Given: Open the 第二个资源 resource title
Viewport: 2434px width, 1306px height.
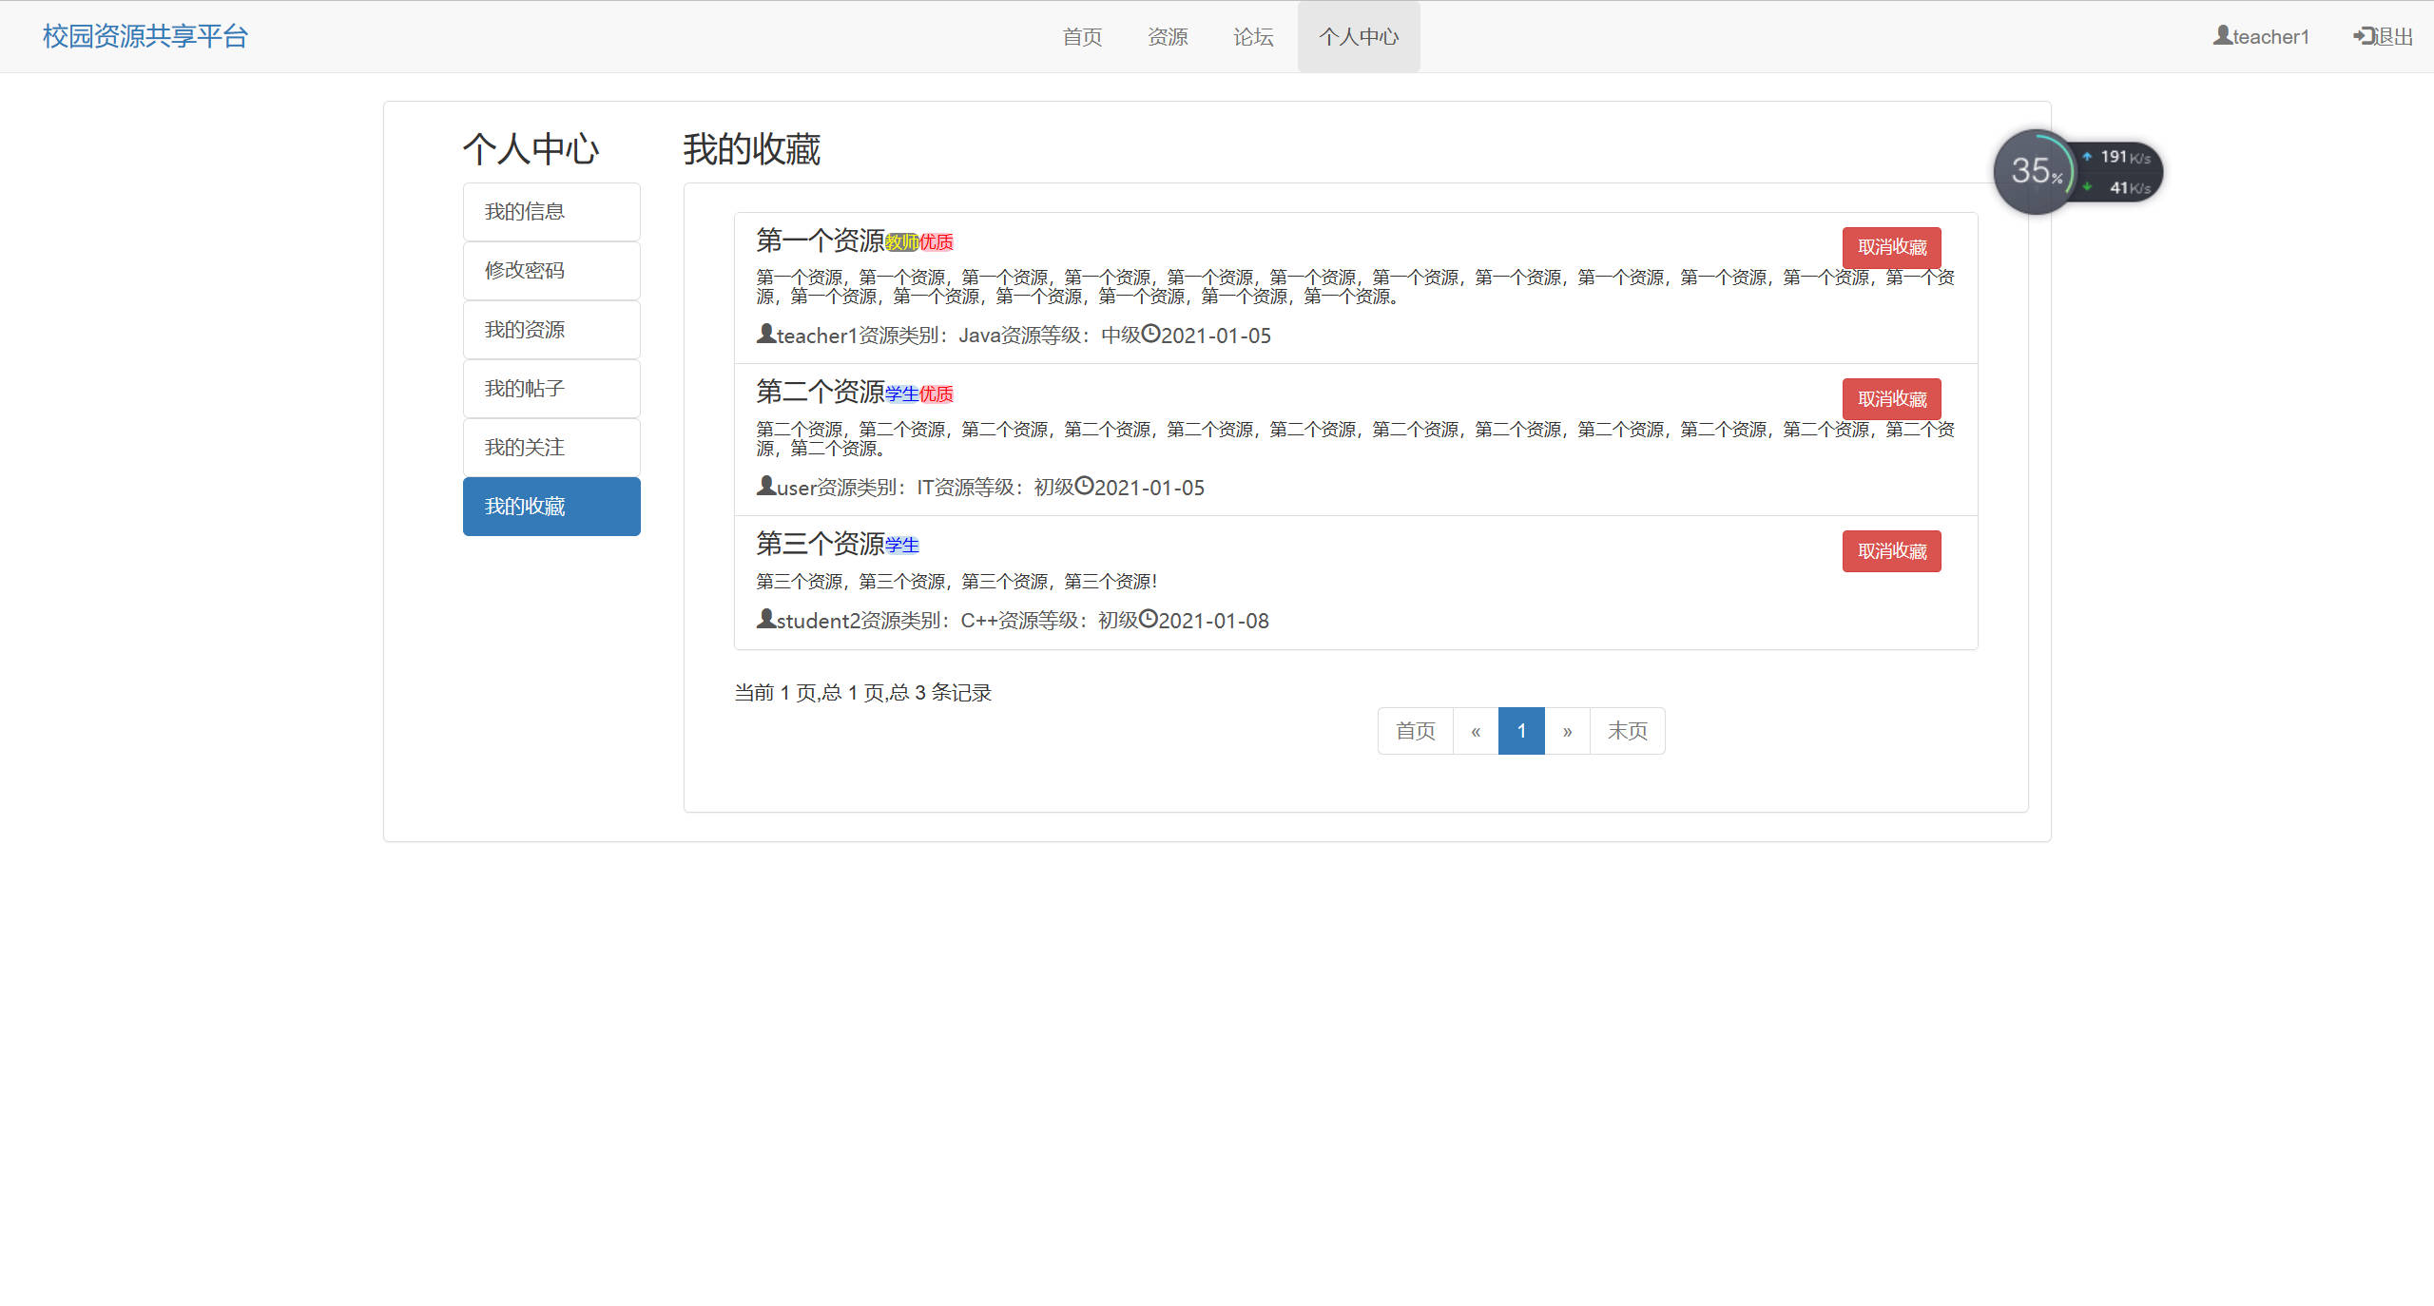Looking at the screenshot, I should tap(820, 391).
